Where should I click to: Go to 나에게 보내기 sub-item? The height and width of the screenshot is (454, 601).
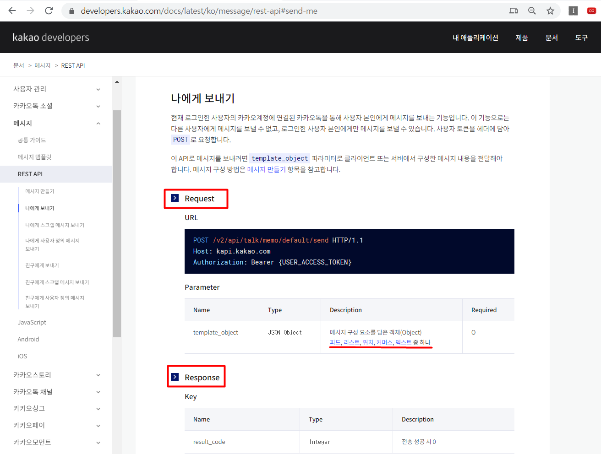click(40, 208)
